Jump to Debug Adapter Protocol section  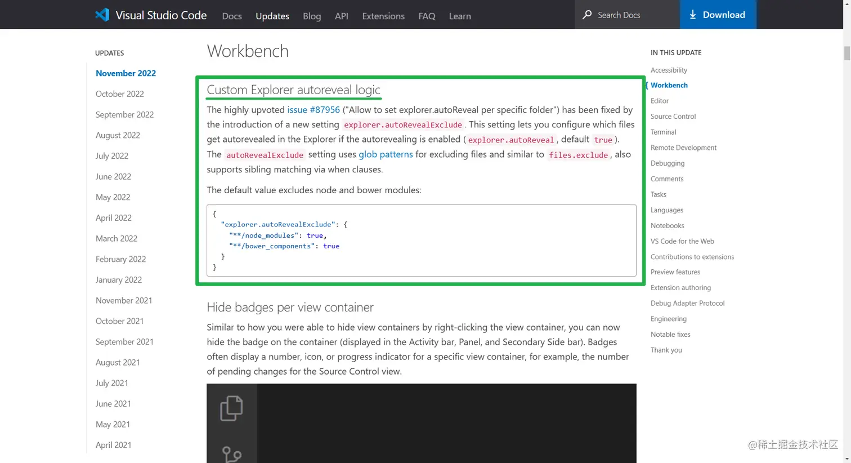[688, 303]
